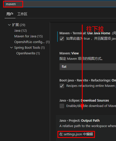This screenshot has width=116, height=141.
Task: Switch to the 工作区 tab
Action: 22,14
